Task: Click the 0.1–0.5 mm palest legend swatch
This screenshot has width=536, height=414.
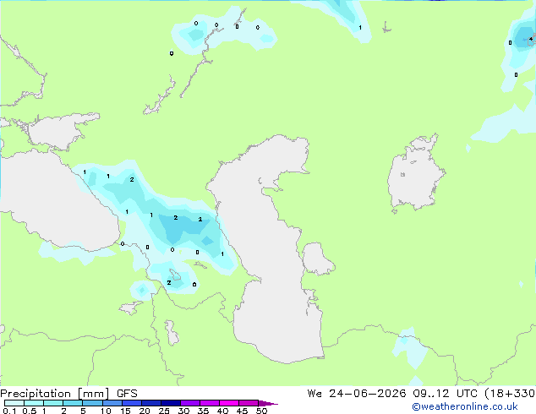Action: 14,403
